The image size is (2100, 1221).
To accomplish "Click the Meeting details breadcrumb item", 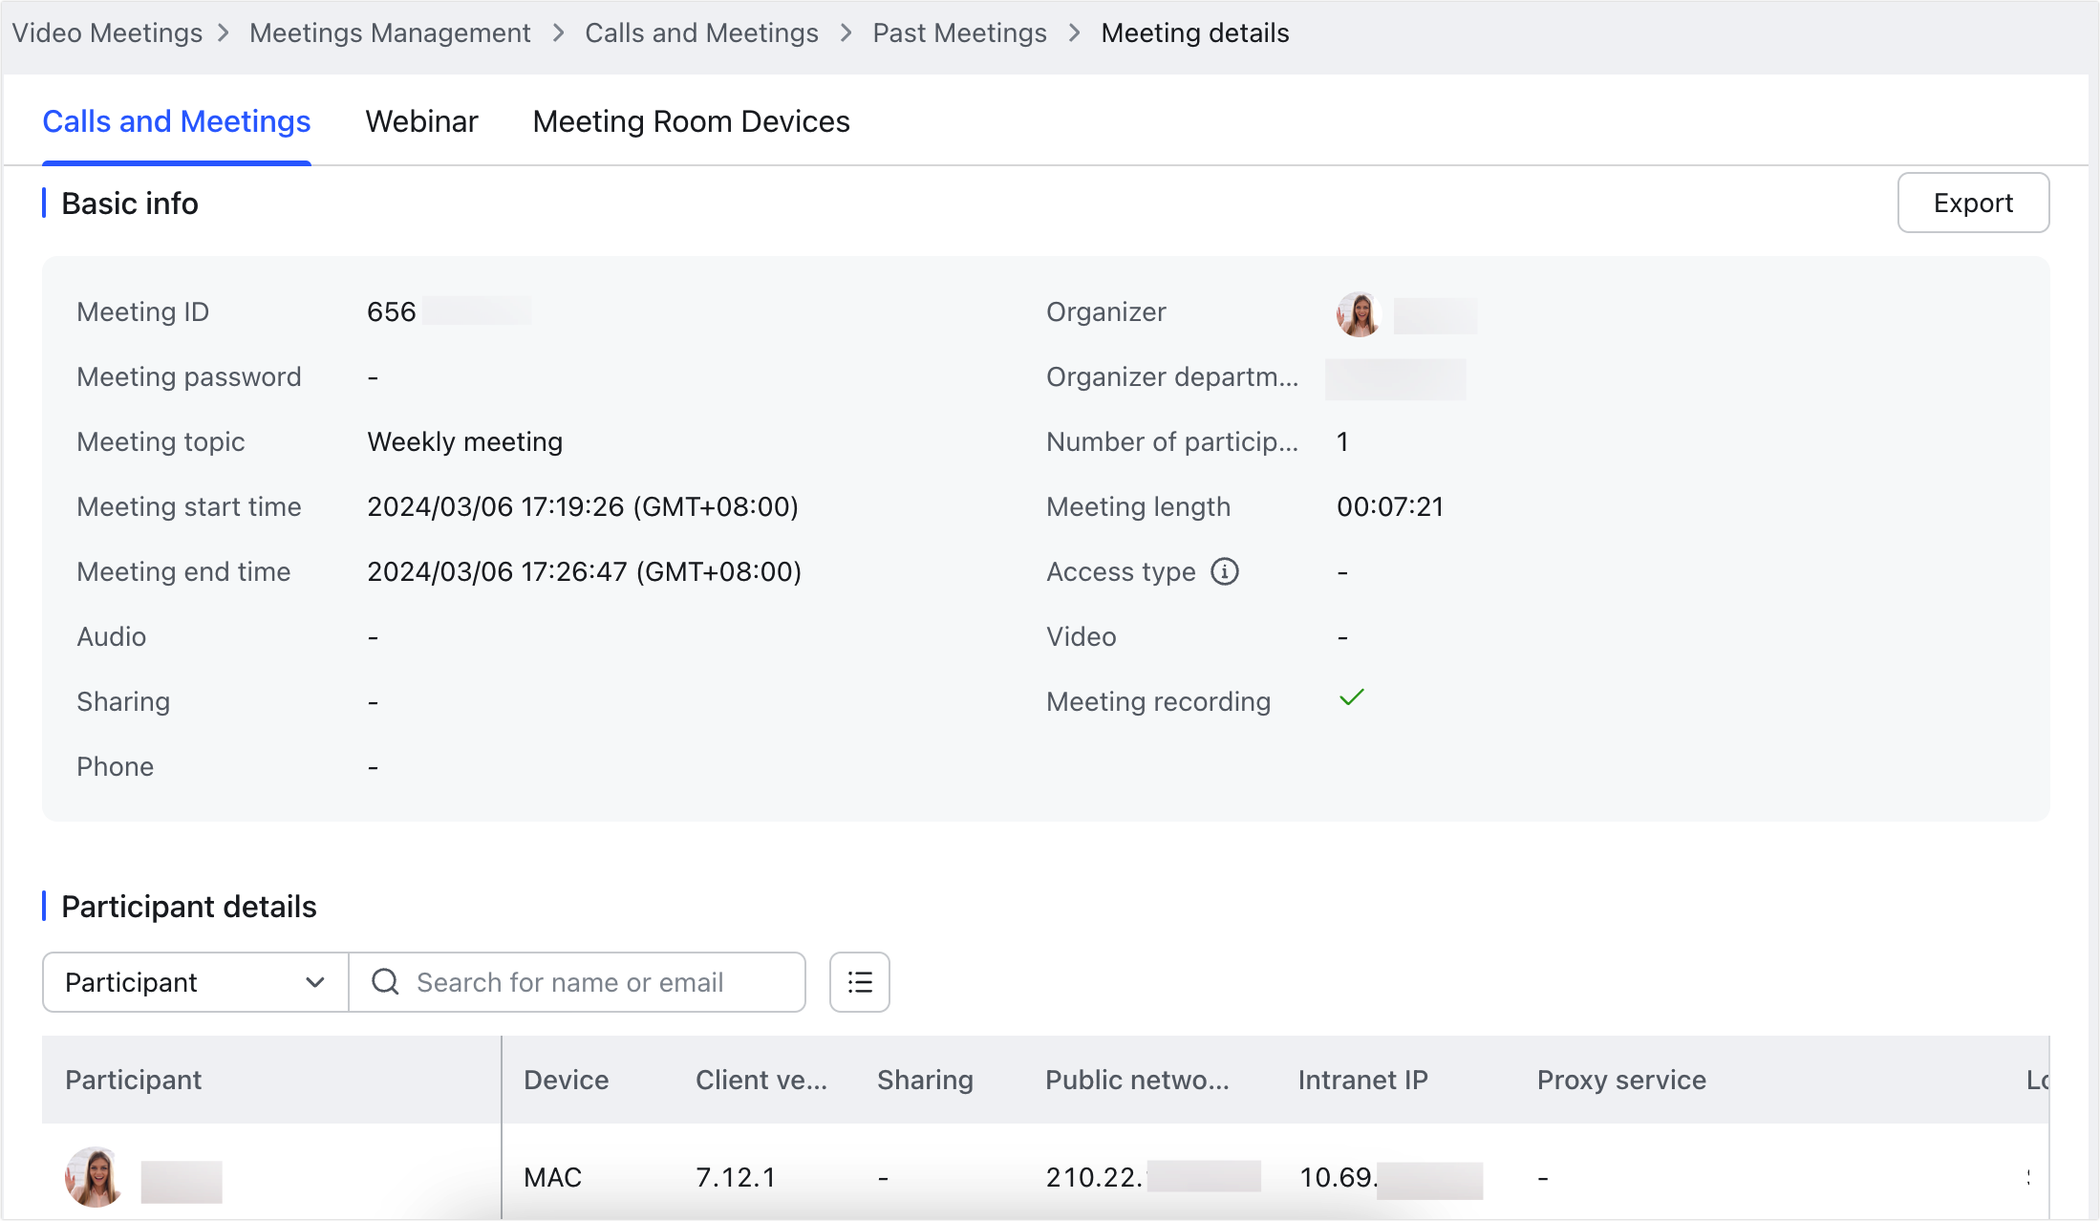I will point(1194,32).
